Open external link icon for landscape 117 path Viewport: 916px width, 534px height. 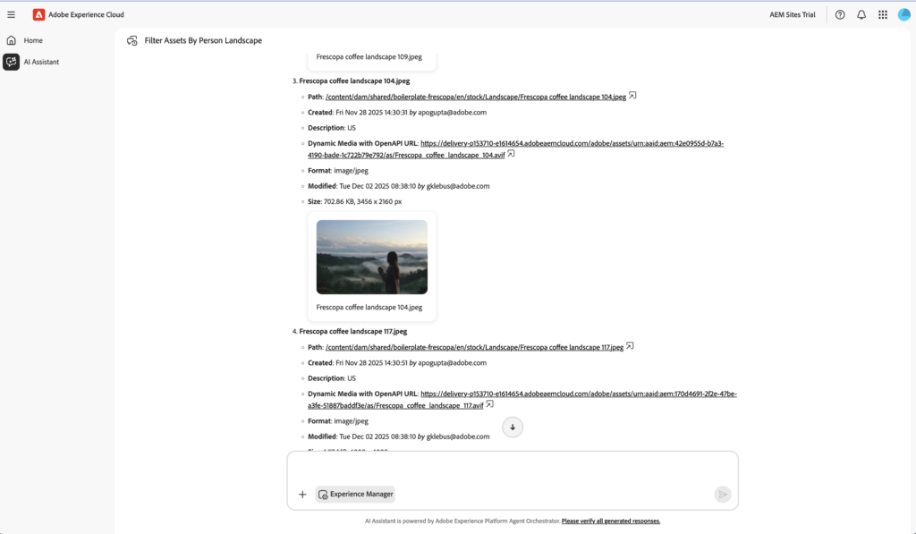click(630, 346)
